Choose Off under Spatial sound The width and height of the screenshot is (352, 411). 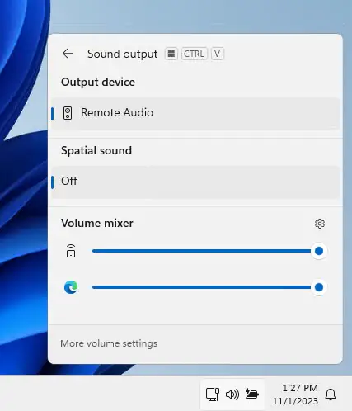(x=195, y=182)
